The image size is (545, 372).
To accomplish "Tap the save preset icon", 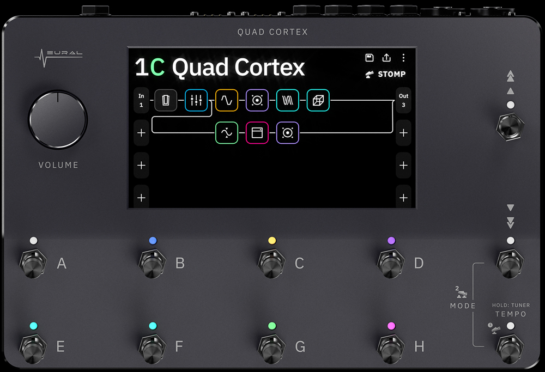I will (370, 58).
